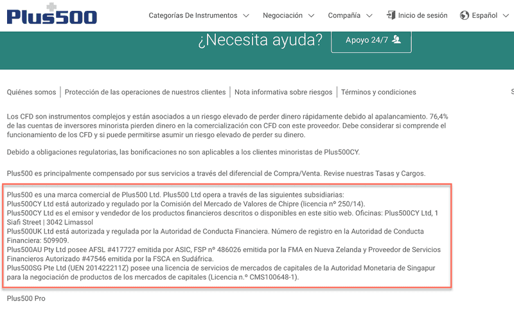Click the ¿Necesita ayuda? heading

tap(260, 40)
